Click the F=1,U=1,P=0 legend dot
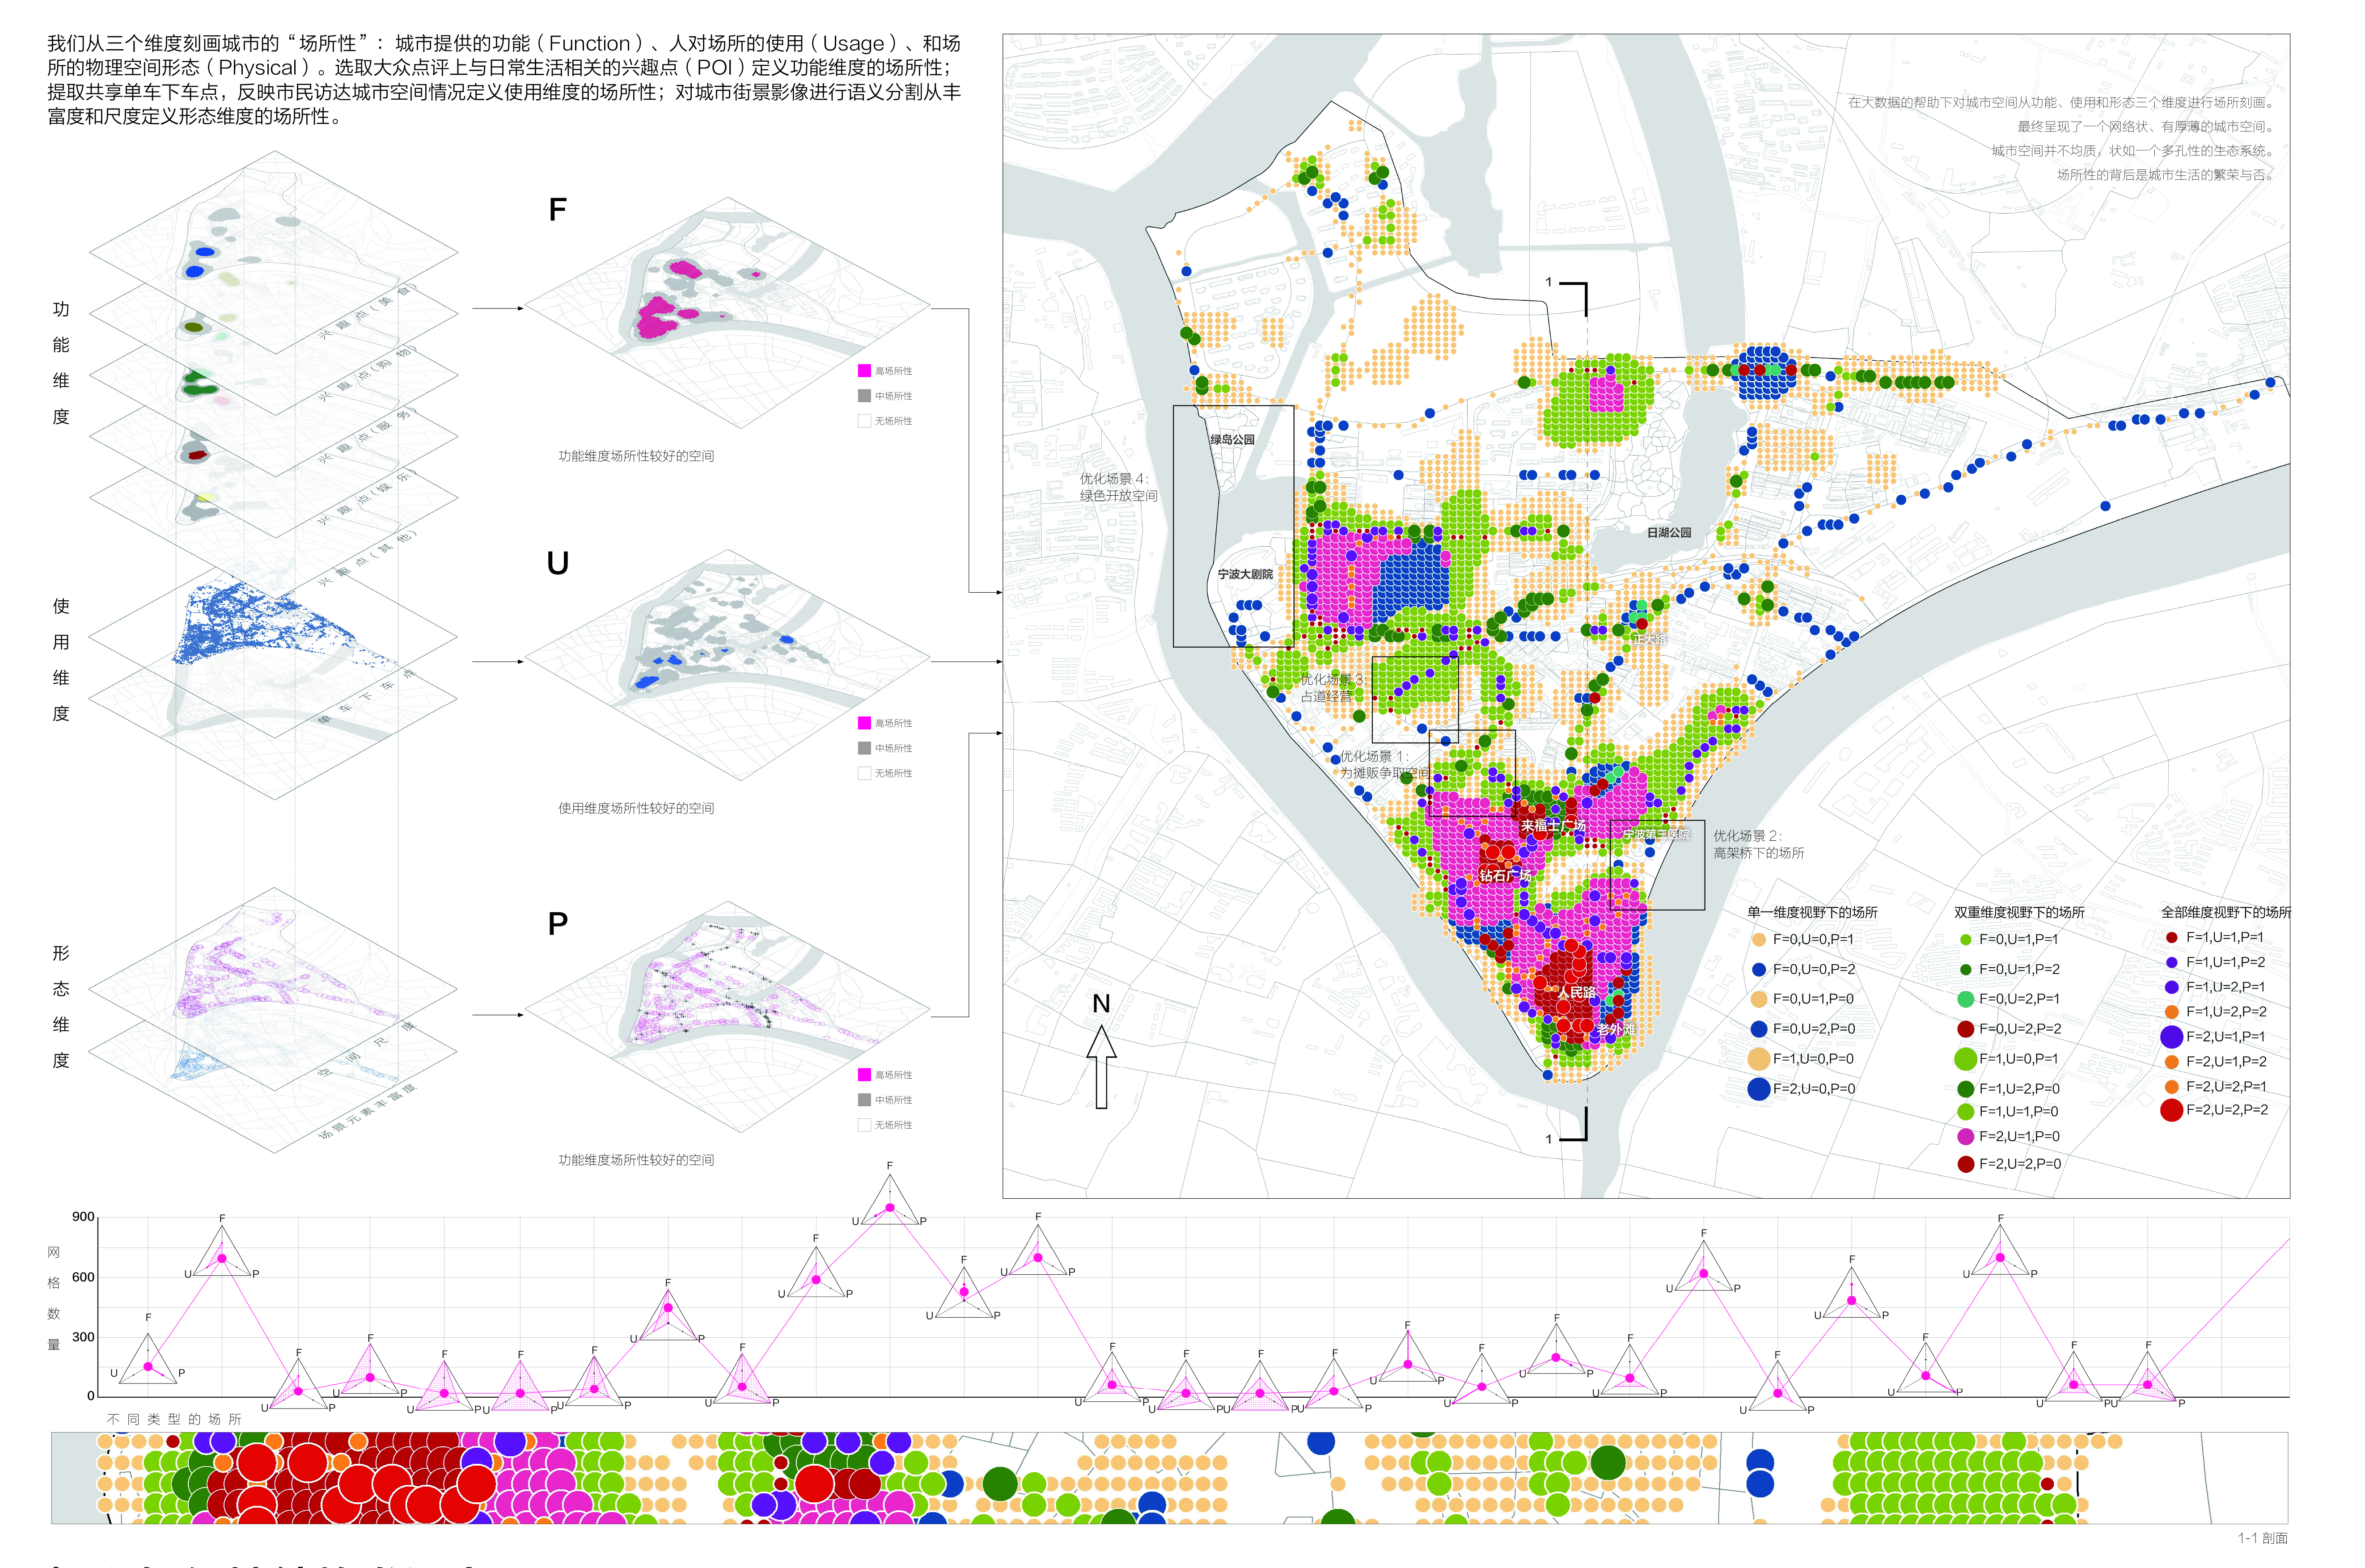The width and height of the screenshot is (2365, 1568). click(x=1966, y=1111)
